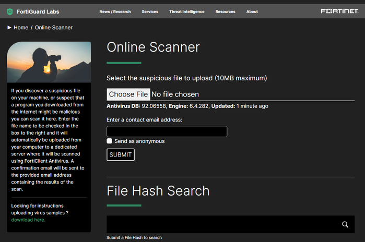This screenshot has height=242, width=365.
Task: Open the News / Research menu
Action: point(115,11)
